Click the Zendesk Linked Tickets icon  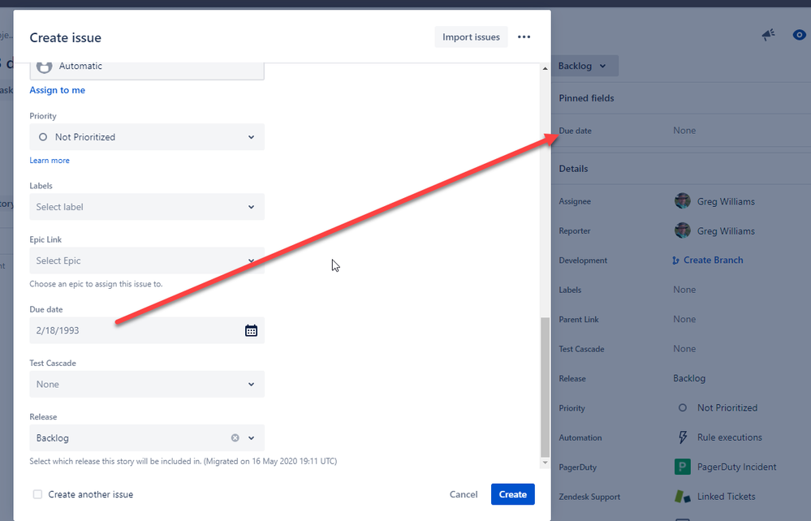pos(682,496)
